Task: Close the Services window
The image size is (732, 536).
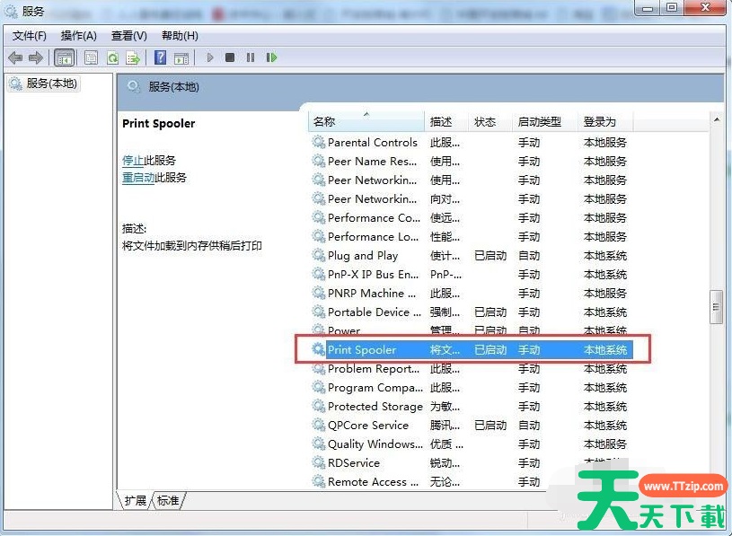Action: (705, 8)
